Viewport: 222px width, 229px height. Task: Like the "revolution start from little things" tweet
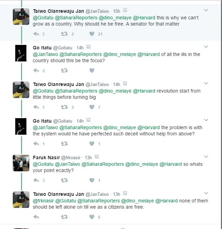[92, 107]
